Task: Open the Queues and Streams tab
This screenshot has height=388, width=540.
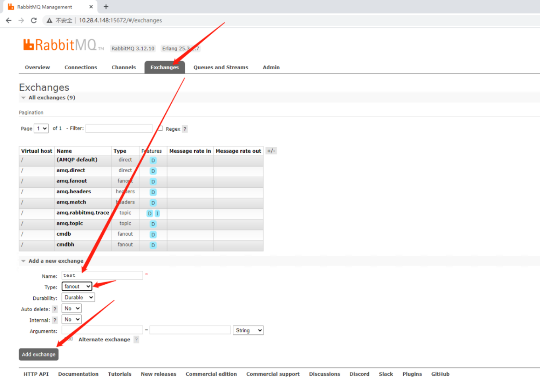Action: tap(221, 68)
